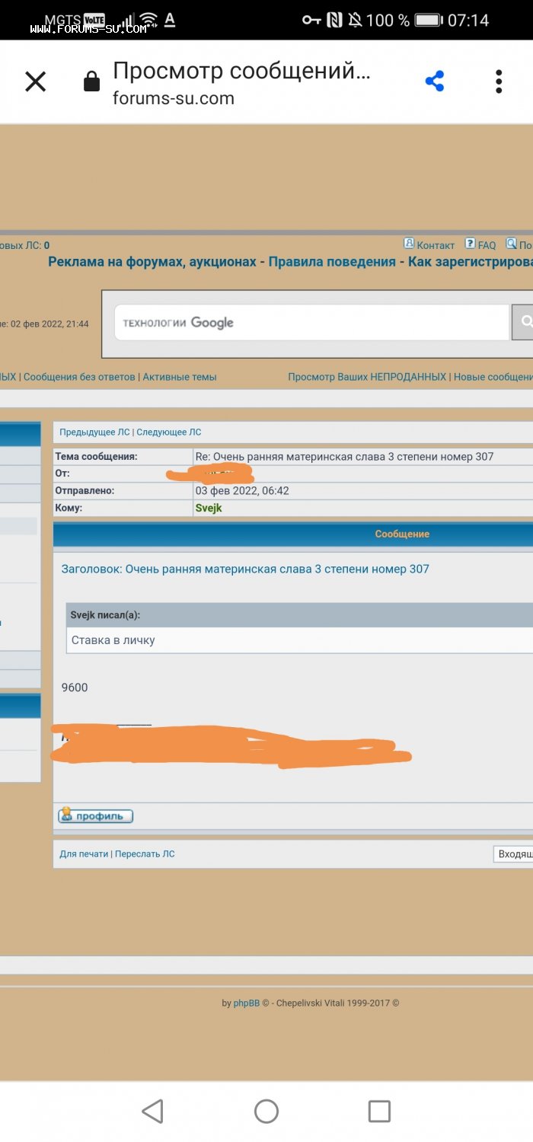Open the three-dot overflow menu
This screenshot has height=1142, width=533.
coord(499,81)
